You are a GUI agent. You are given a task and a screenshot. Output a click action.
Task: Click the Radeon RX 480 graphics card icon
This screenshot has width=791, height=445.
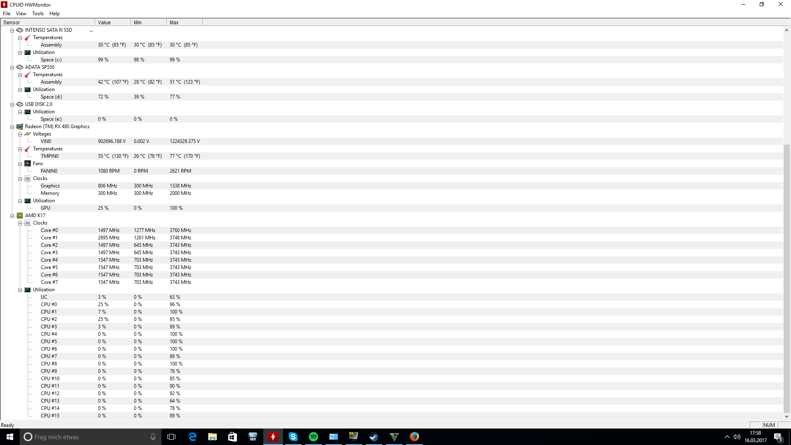[20, 126]
